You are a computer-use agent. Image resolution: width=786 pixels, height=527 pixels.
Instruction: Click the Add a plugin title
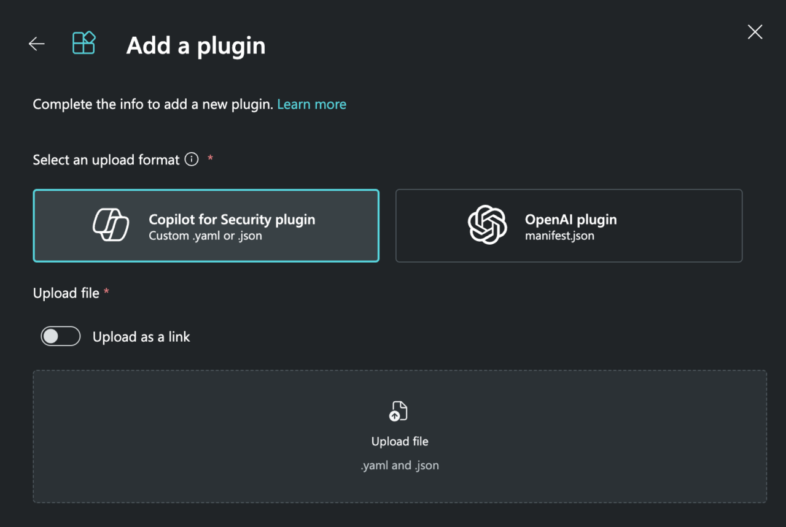[195, 45]
